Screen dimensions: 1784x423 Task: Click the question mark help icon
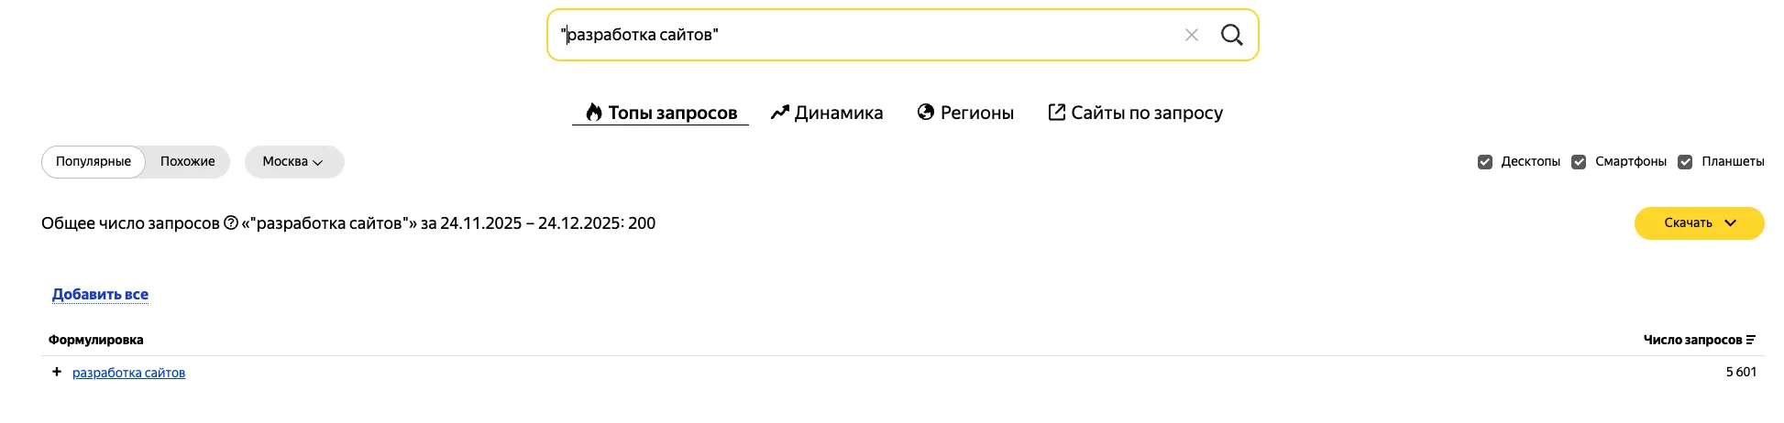(231, 222)
